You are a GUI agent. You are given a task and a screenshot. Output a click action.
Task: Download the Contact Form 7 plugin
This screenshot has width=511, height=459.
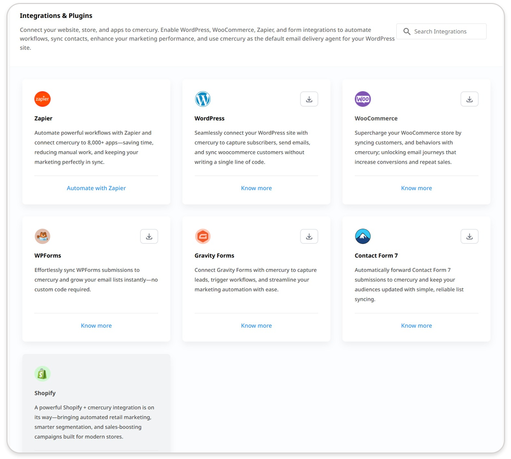[469, 236]
